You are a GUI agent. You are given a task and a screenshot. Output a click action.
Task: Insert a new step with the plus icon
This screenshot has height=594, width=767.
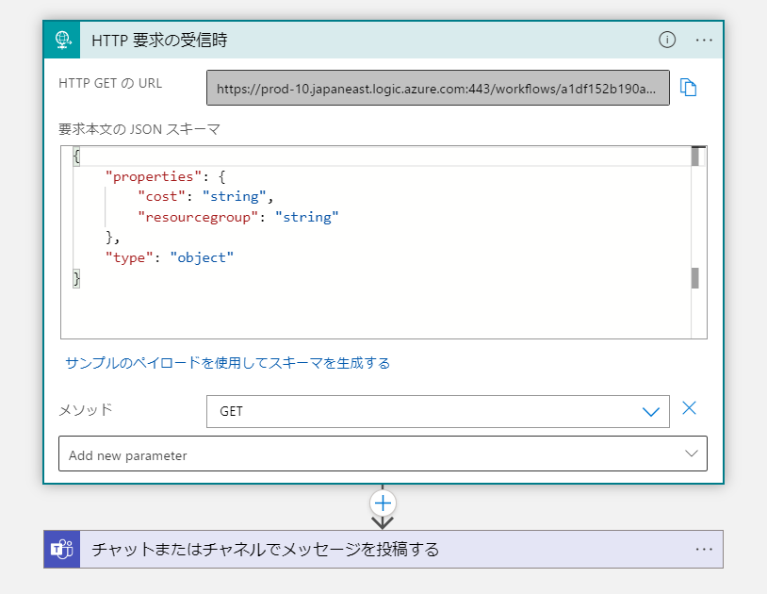pos(383,503)
